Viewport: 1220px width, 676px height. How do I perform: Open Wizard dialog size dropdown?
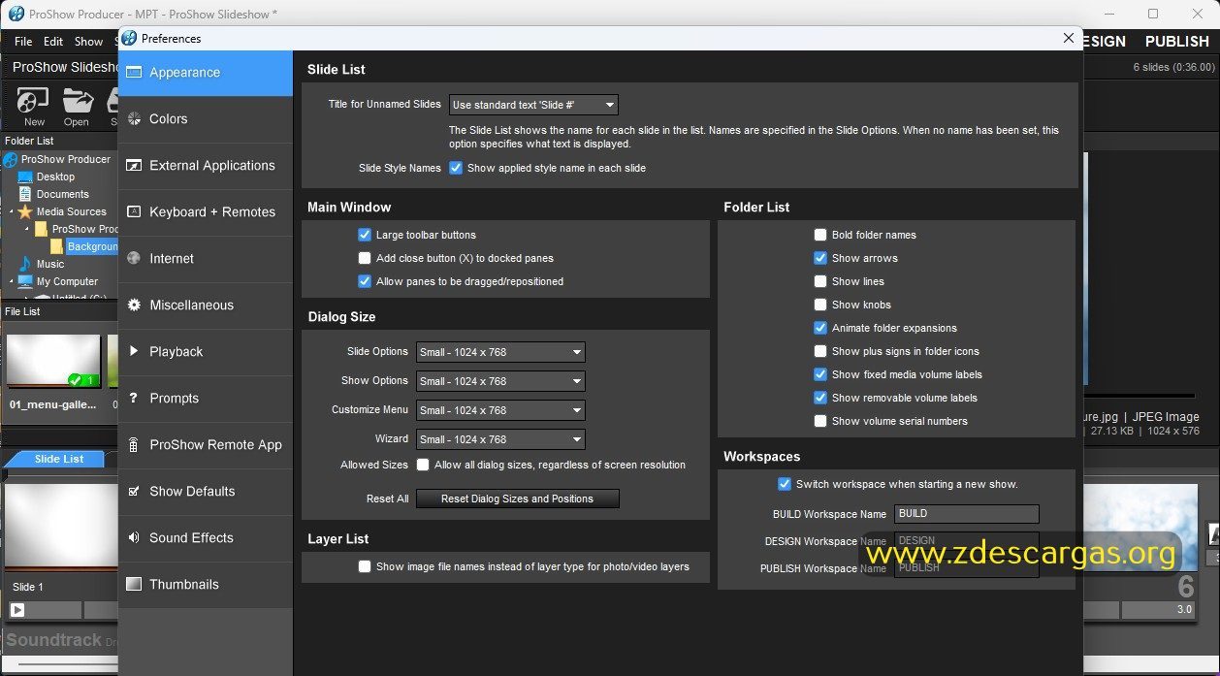click(x=500, y=439)
